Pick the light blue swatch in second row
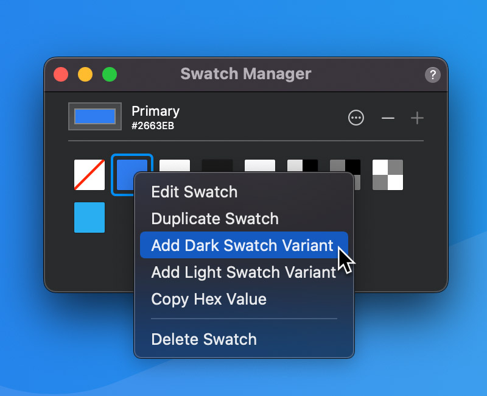The image size is (487, 396). tap(89, 217)
